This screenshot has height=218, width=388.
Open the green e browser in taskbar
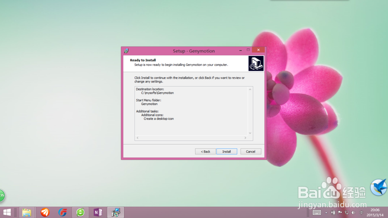(80, 212)
